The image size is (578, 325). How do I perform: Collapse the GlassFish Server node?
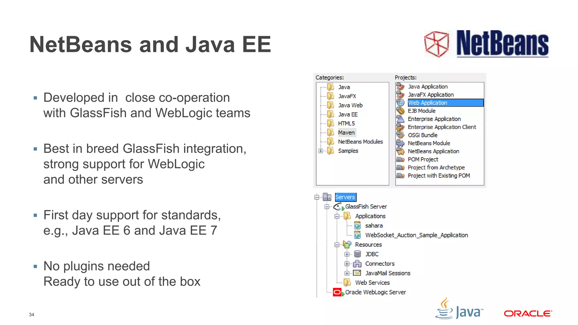(327, 207)
